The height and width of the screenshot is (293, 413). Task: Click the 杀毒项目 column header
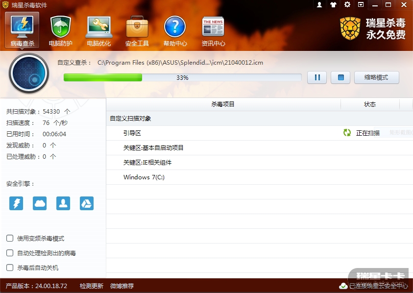point(223,104)
